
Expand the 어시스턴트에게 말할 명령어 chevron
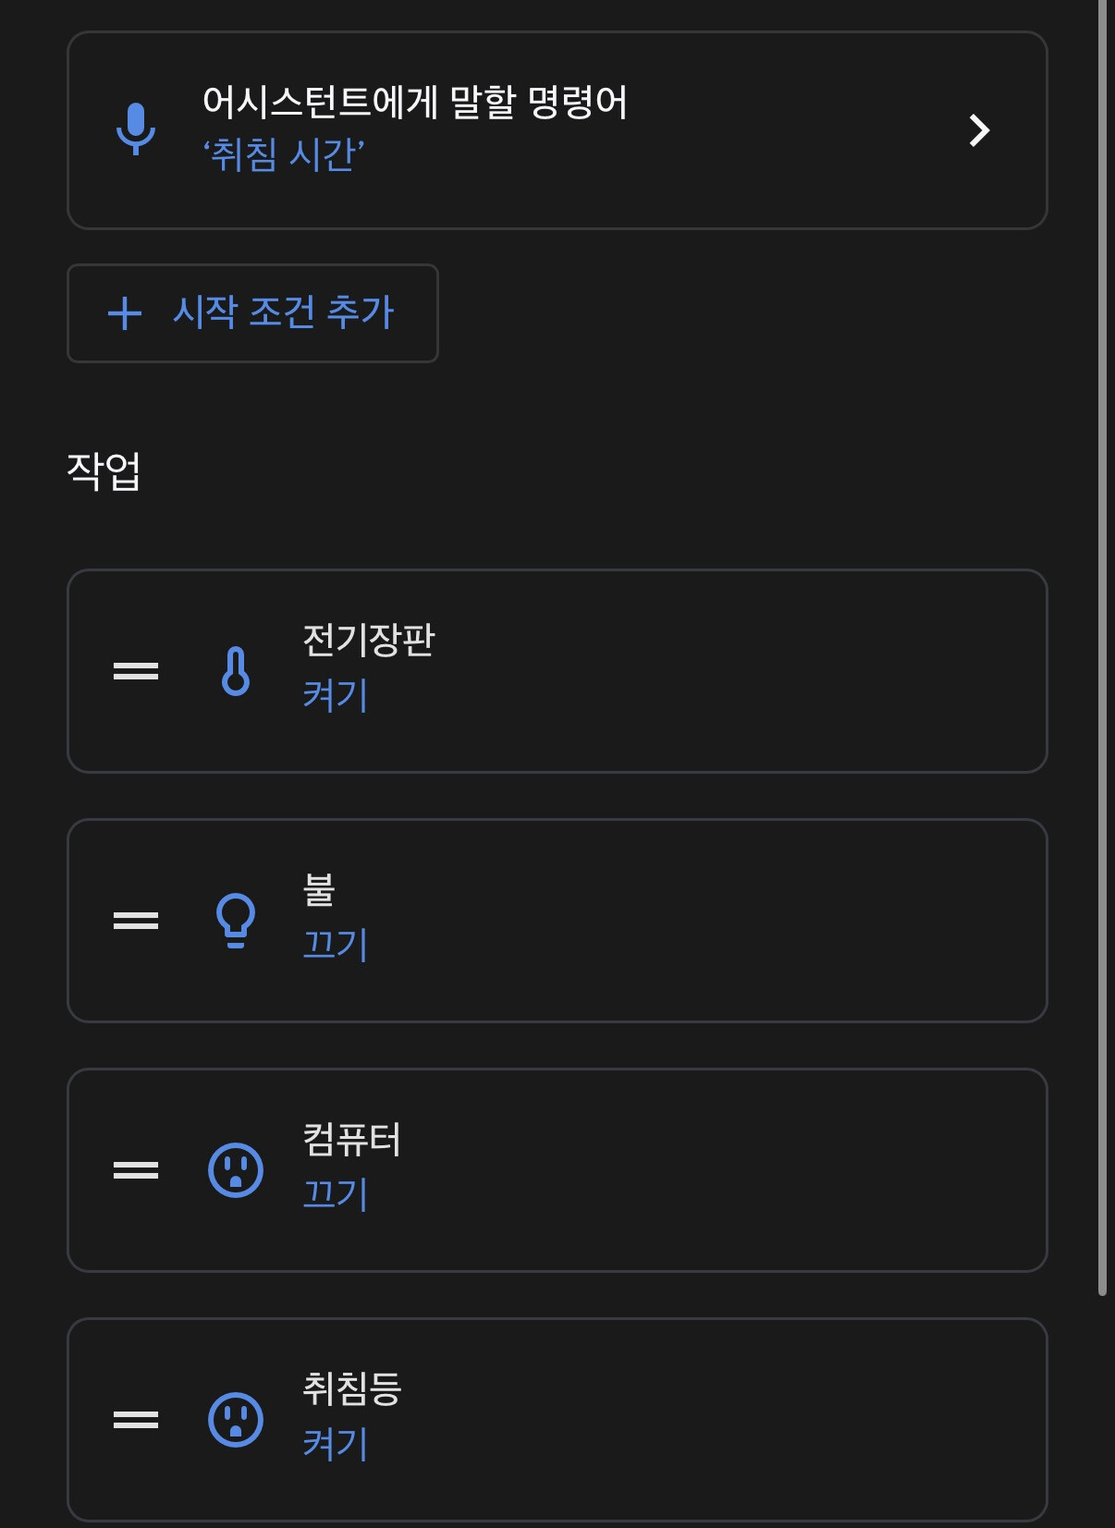click(x=979, y=130)
